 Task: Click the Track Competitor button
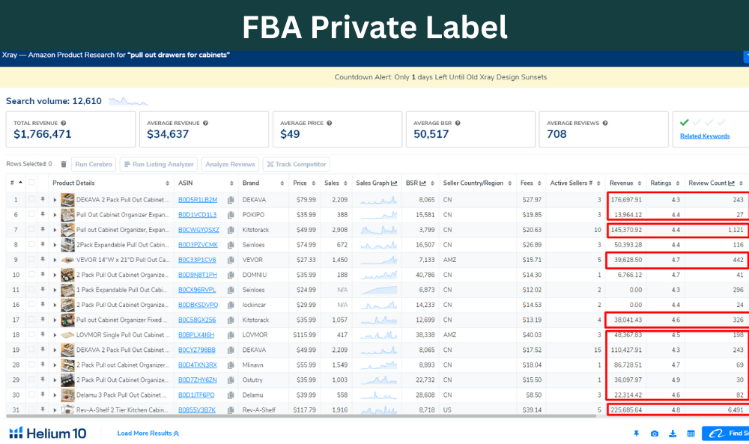pyautogui.click(x=296, y=164)
